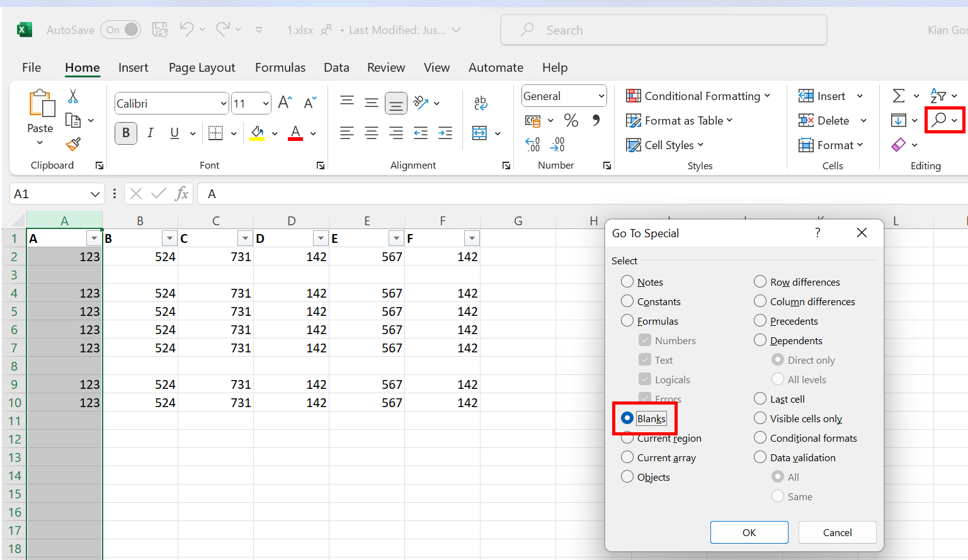
Task: Open Find & Select magnifier
Action: point(939,120)
